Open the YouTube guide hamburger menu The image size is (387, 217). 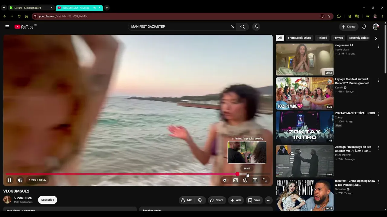click(x=7, y=27)
